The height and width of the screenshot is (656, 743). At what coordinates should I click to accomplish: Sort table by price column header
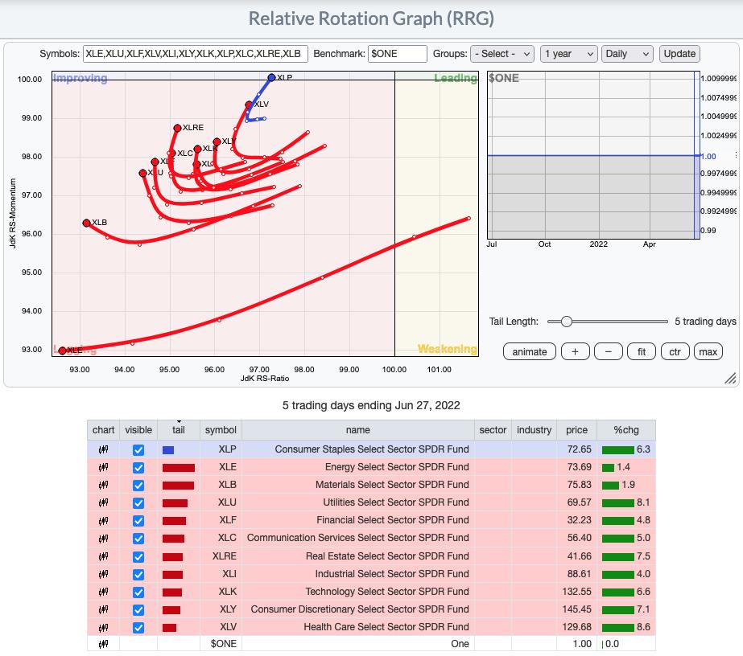coord(576,430)
